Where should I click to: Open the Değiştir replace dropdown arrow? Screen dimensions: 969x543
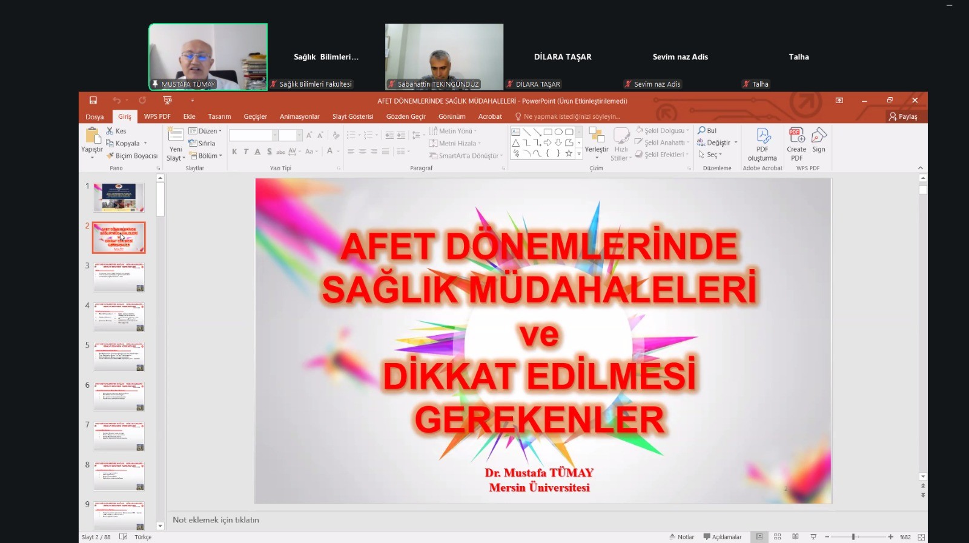(x=736, y=143)
